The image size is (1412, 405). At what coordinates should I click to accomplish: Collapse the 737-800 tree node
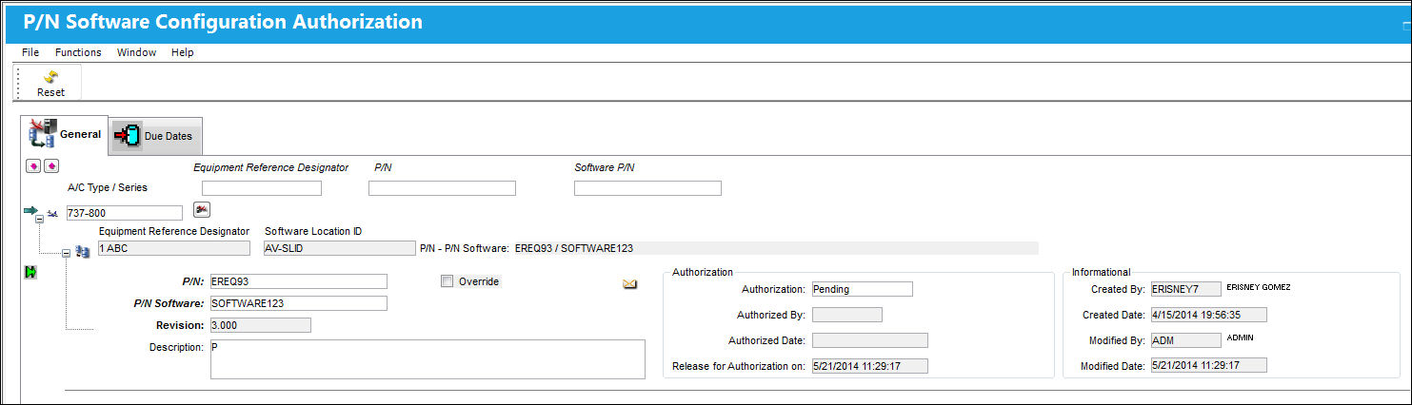pyautogui.click(x=40, y=220)
